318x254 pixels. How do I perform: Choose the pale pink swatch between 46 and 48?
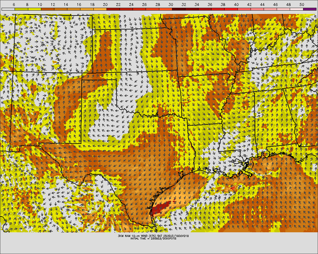click(x=284, y=9)
